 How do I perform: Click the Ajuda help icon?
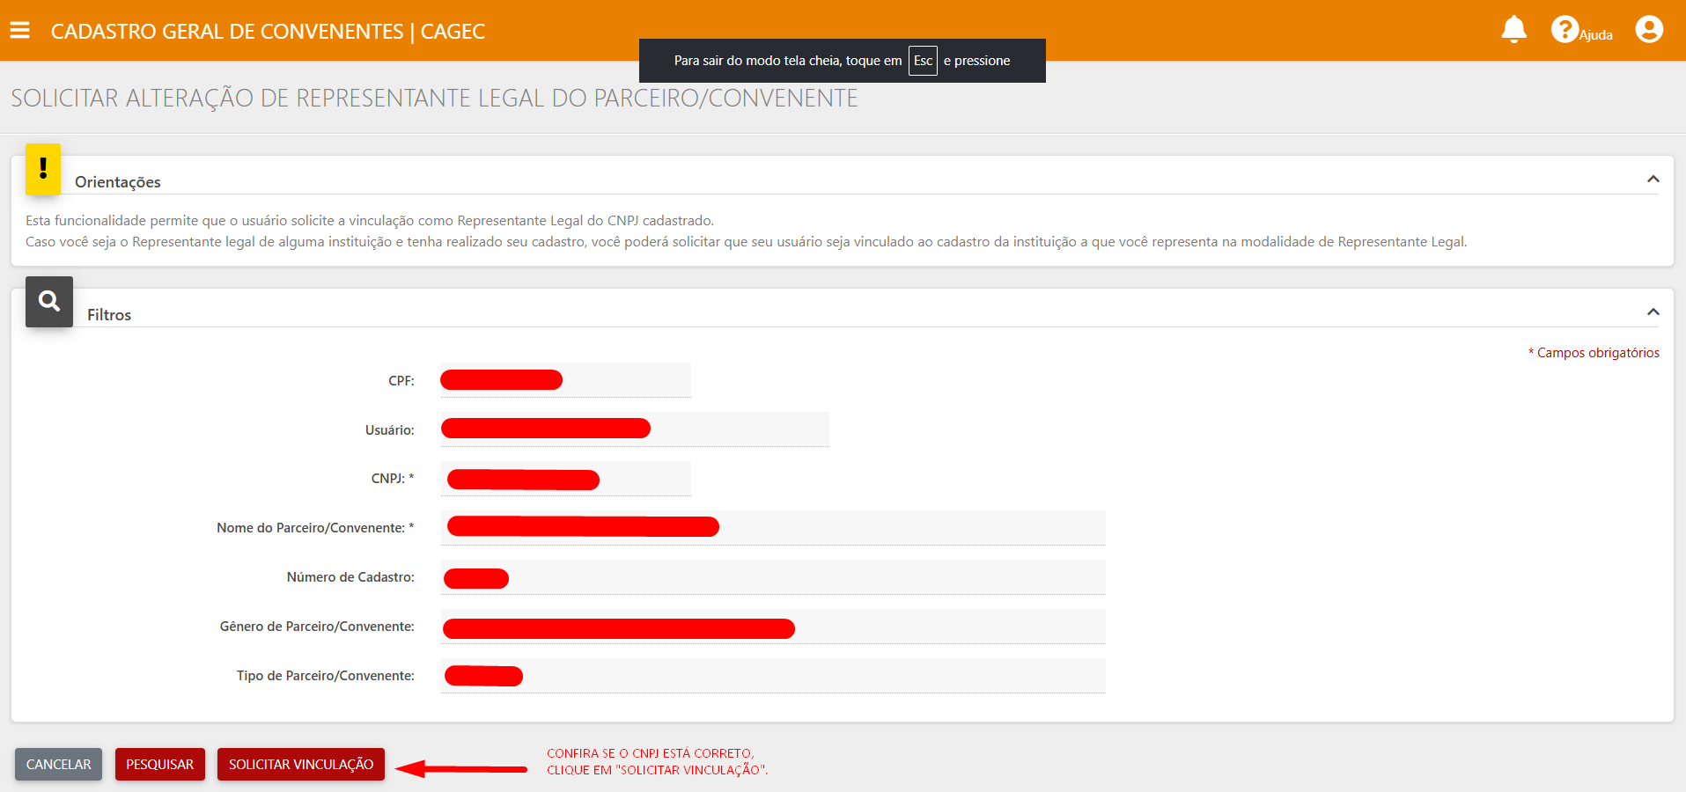point(1565,30)
